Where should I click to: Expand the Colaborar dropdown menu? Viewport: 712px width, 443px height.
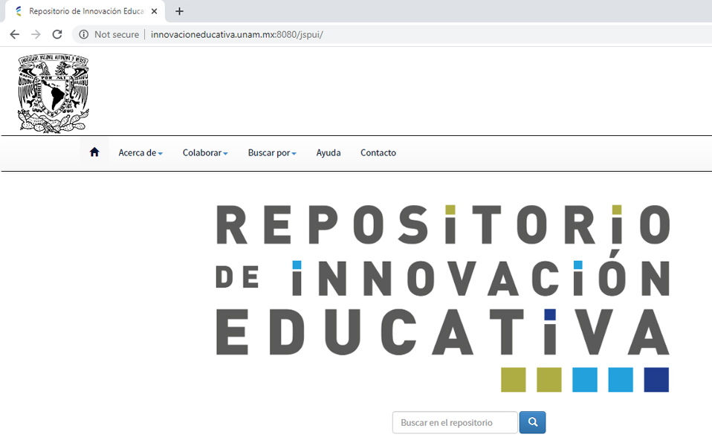point(205,153)
